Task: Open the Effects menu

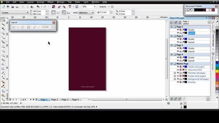Action: tap(50, 2)
